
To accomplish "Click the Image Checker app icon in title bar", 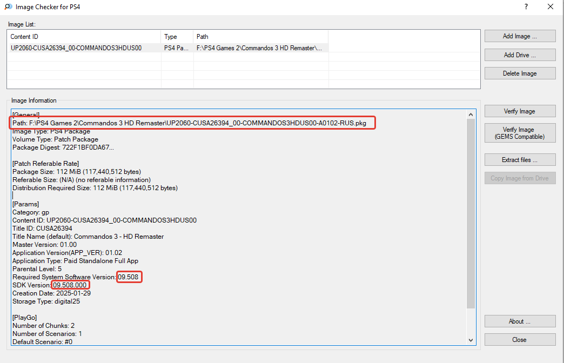I will [7, 7].
